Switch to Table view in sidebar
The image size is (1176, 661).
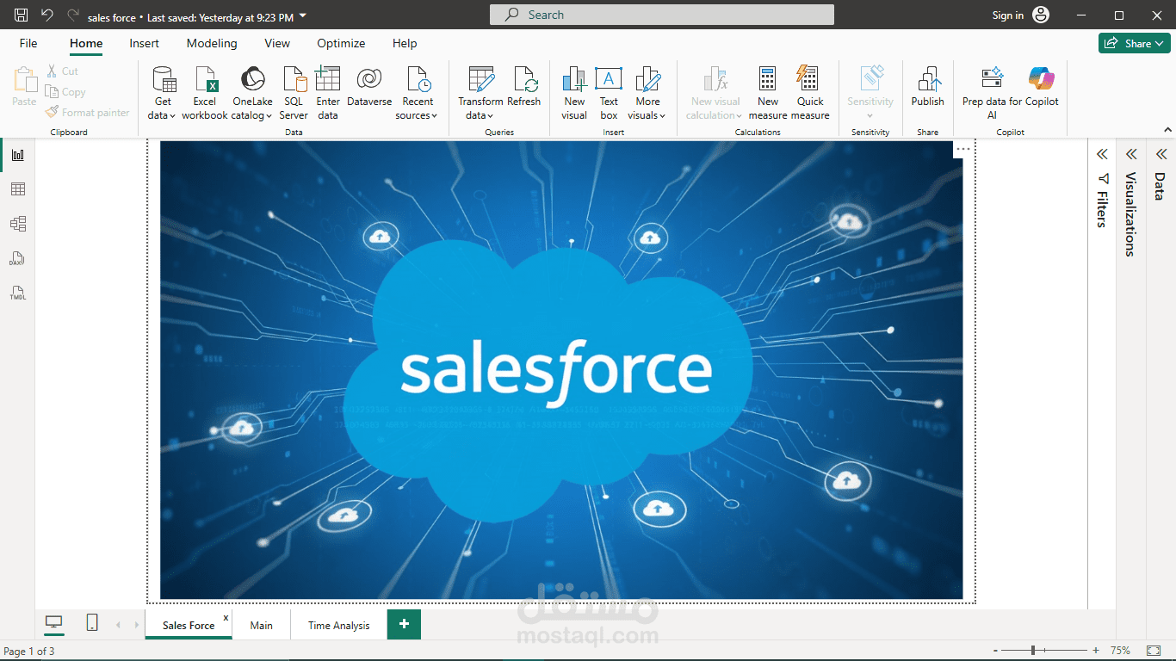[17, 189]
